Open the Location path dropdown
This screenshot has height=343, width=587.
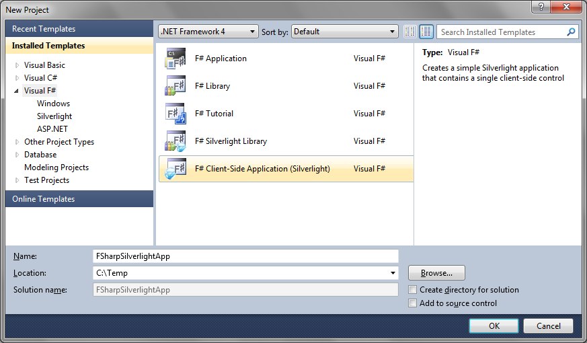tap(393, 273)
